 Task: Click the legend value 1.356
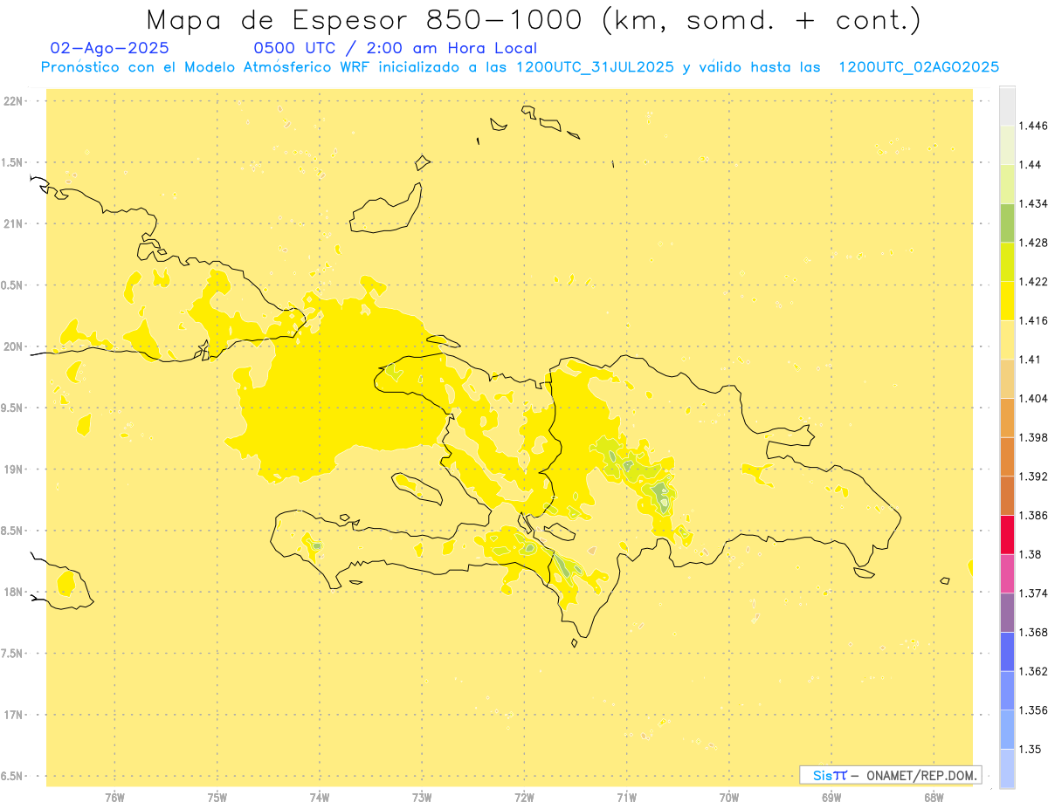point(1033,710)
